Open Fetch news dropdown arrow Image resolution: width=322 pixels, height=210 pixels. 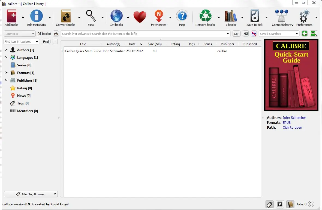pos(170,18)
